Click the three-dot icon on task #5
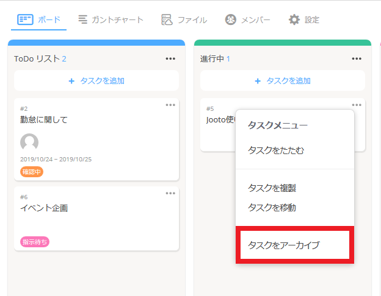381x296 pixels. [x=357, y=105]
